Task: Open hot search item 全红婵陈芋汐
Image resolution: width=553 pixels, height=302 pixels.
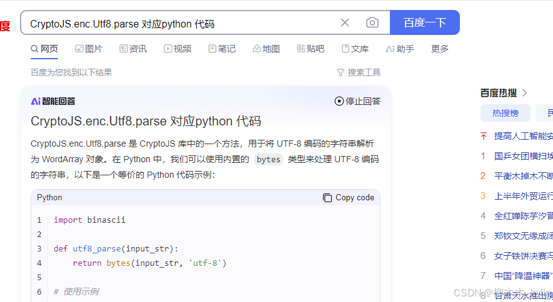Action: 524,216
